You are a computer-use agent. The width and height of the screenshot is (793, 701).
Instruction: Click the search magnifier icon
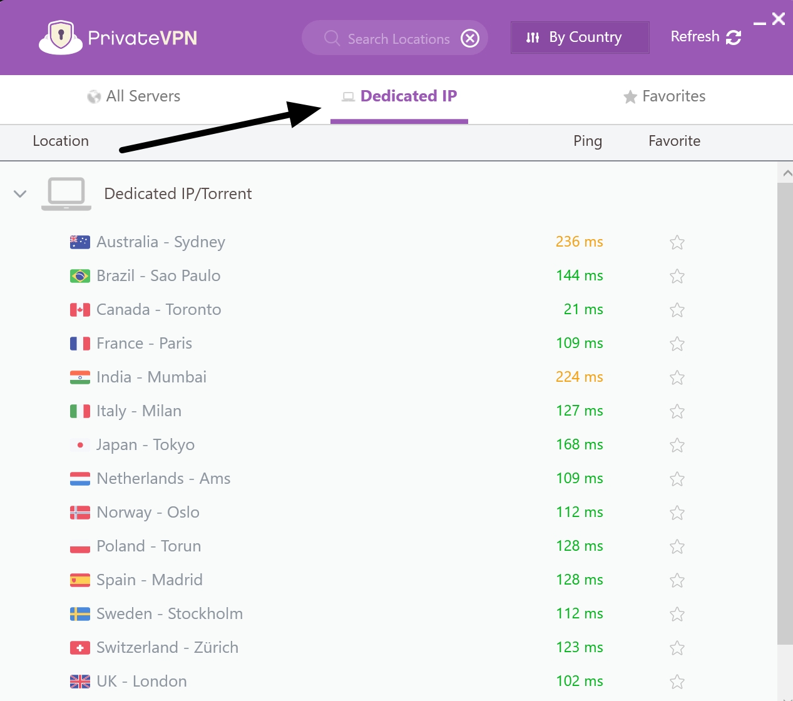coord(332,38)
